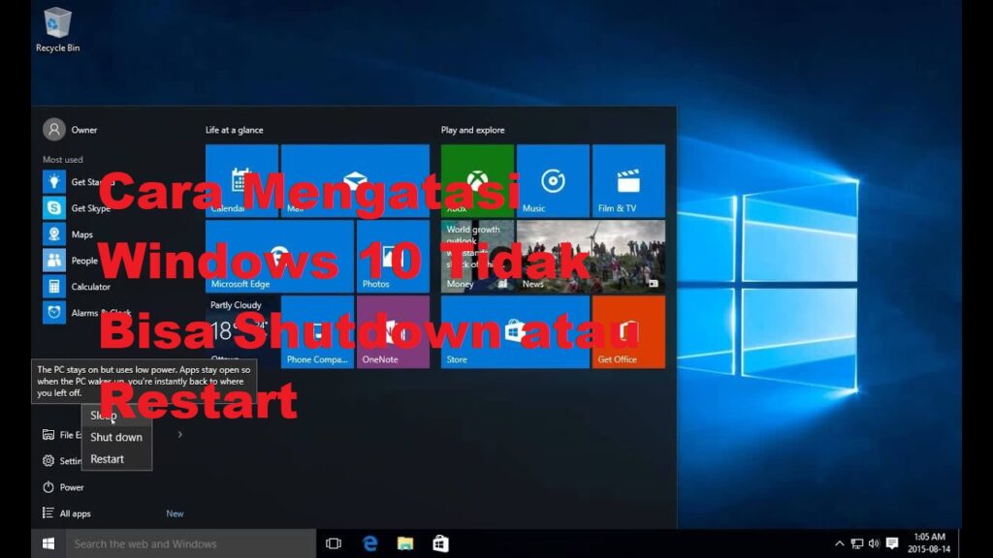Open File Explorer from the taskbar
993x558 pixels.
(405, 543)
